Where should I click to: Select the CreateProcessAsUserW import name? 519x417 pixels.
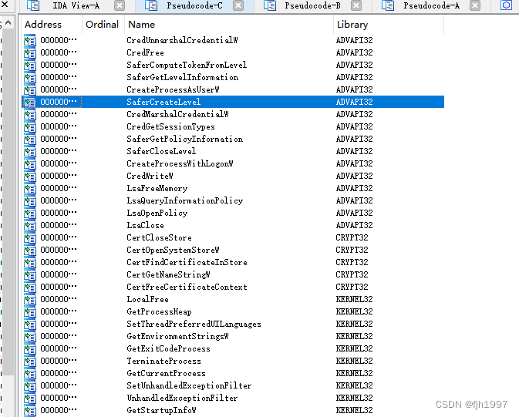(x=173, y=89)
